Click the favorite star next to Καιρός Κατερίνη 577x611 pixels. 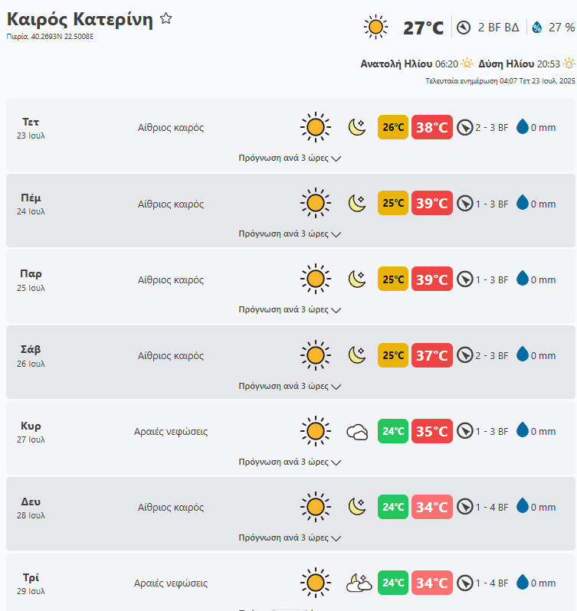166,19
